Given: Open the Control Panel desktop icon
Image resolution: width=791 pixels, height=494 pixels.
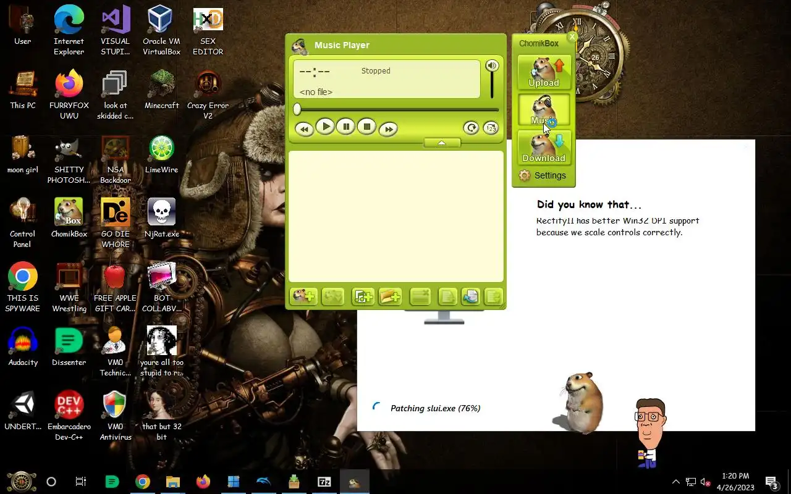Looking at the screenshot, I should click(x=23, y=223).
